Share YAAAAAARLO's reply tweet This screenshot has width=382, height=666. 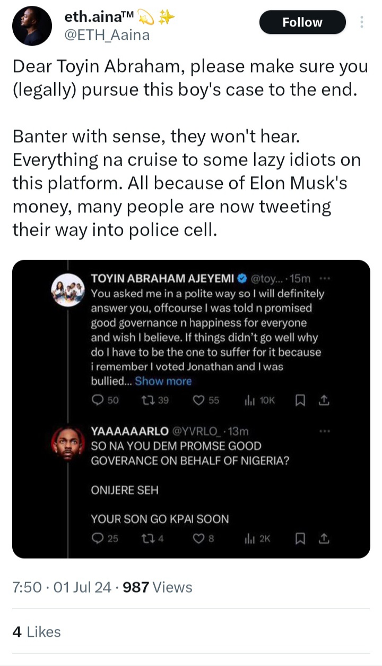[x=324, y=539]
